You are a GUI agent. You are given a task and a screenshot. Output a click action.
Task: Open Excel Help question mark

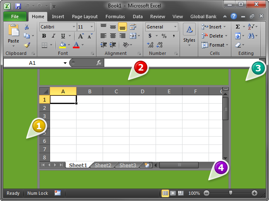click(234, 16)
